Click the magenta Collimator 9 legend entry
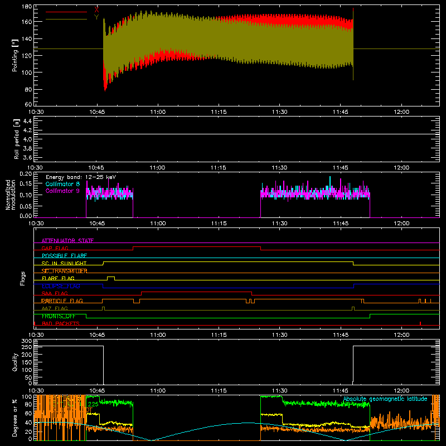Viewport: 446px width, 446px height. (62, 191)
